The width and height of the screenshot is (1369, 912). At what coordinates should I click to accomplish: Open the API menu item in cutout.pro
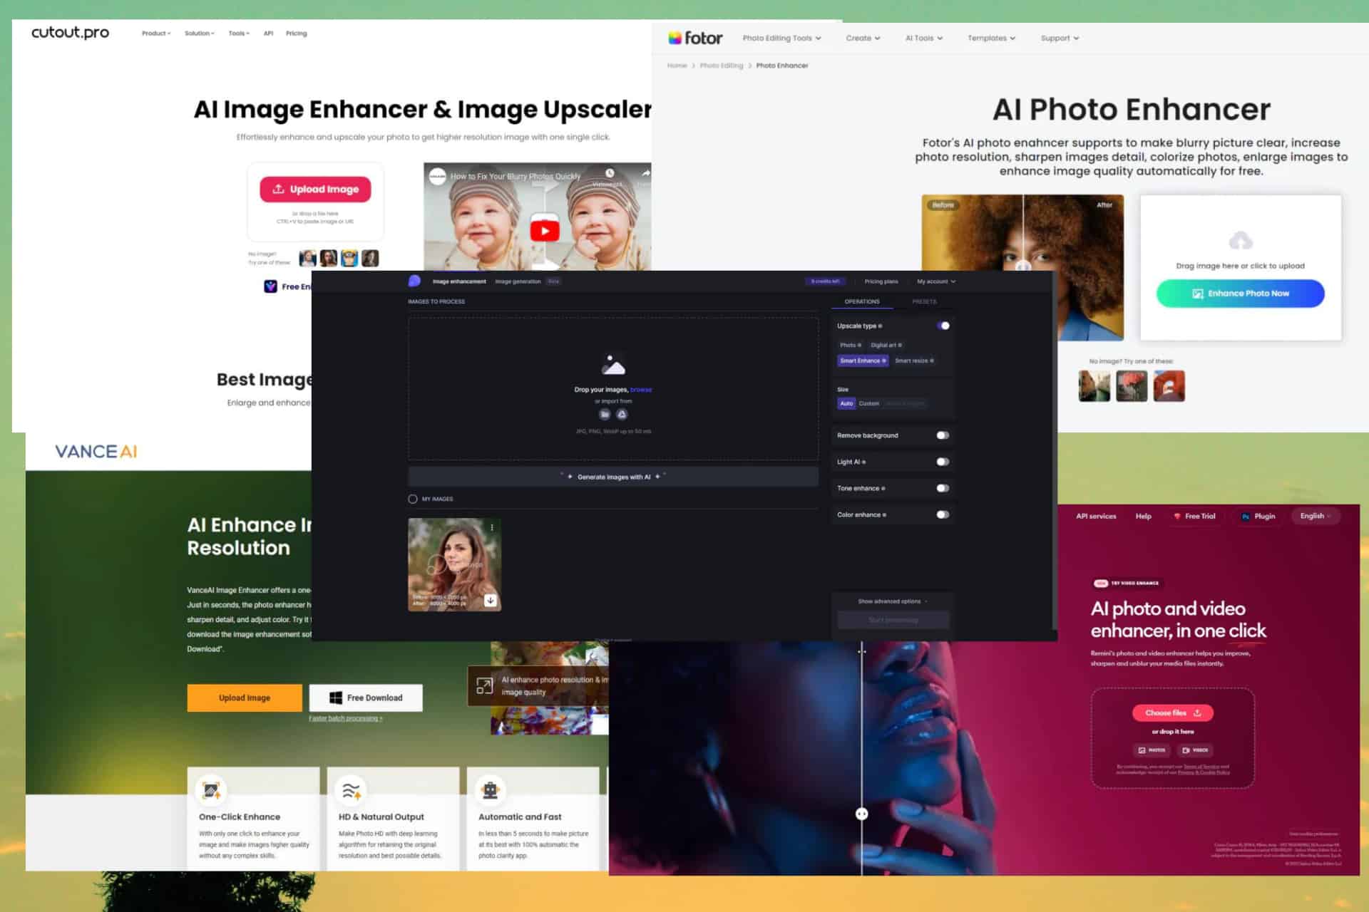(x=268, y=33)
